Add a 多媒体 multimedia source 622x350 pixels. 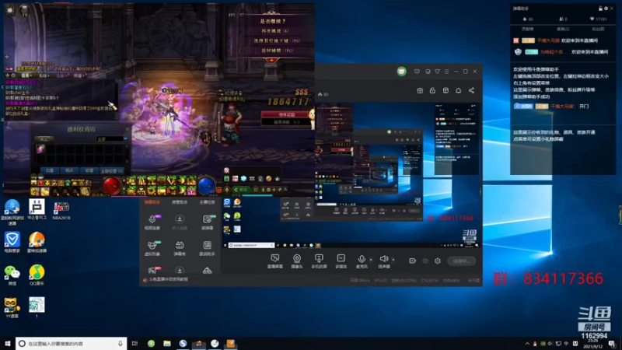pos(341,261)
